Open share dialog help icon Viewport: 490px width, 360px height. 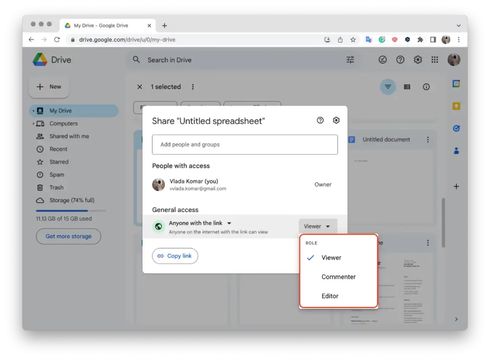coord(320,120)
